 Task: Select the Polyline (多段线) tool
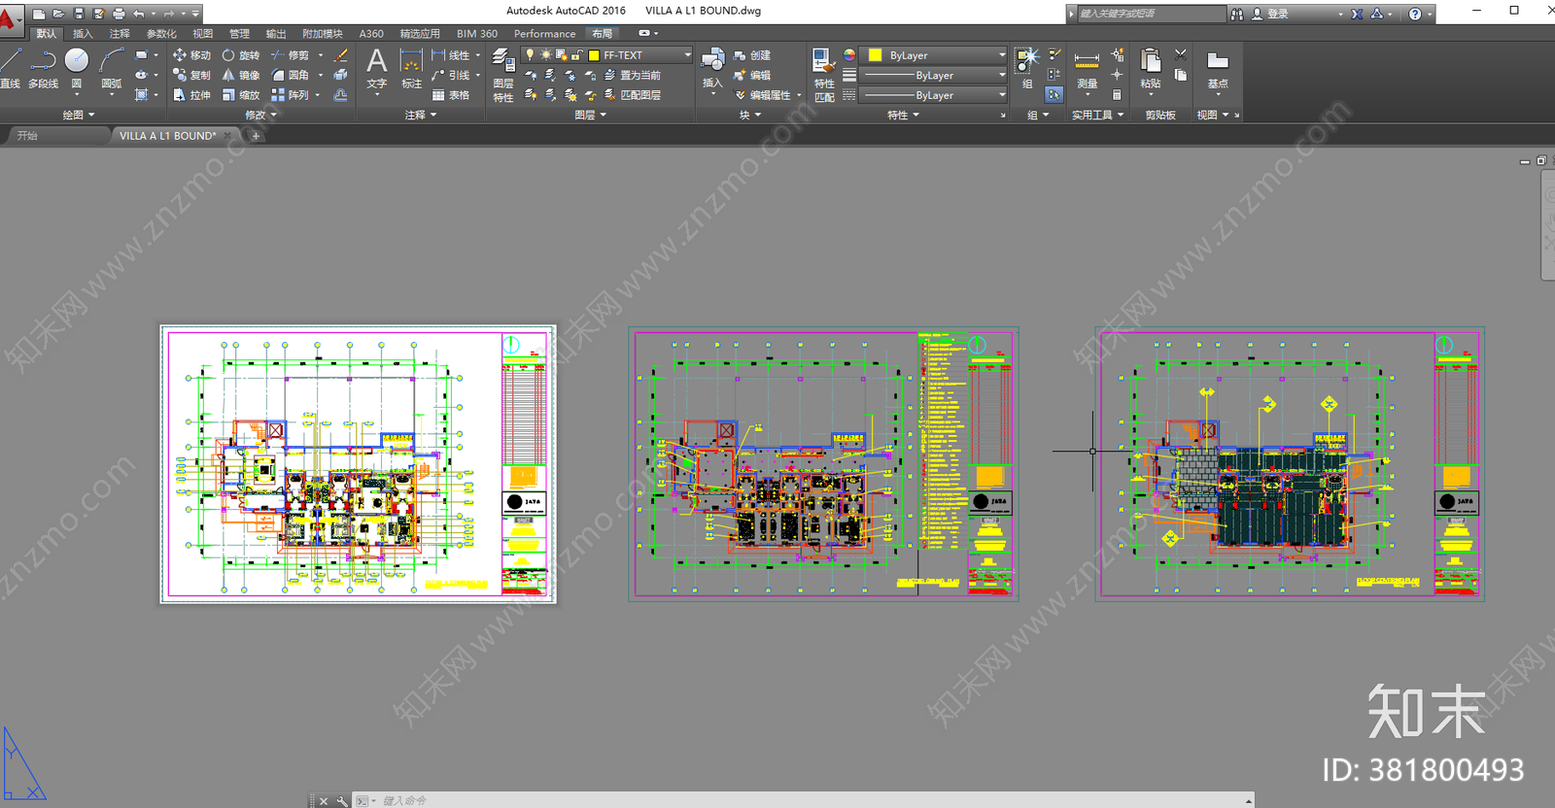[43, 68]
